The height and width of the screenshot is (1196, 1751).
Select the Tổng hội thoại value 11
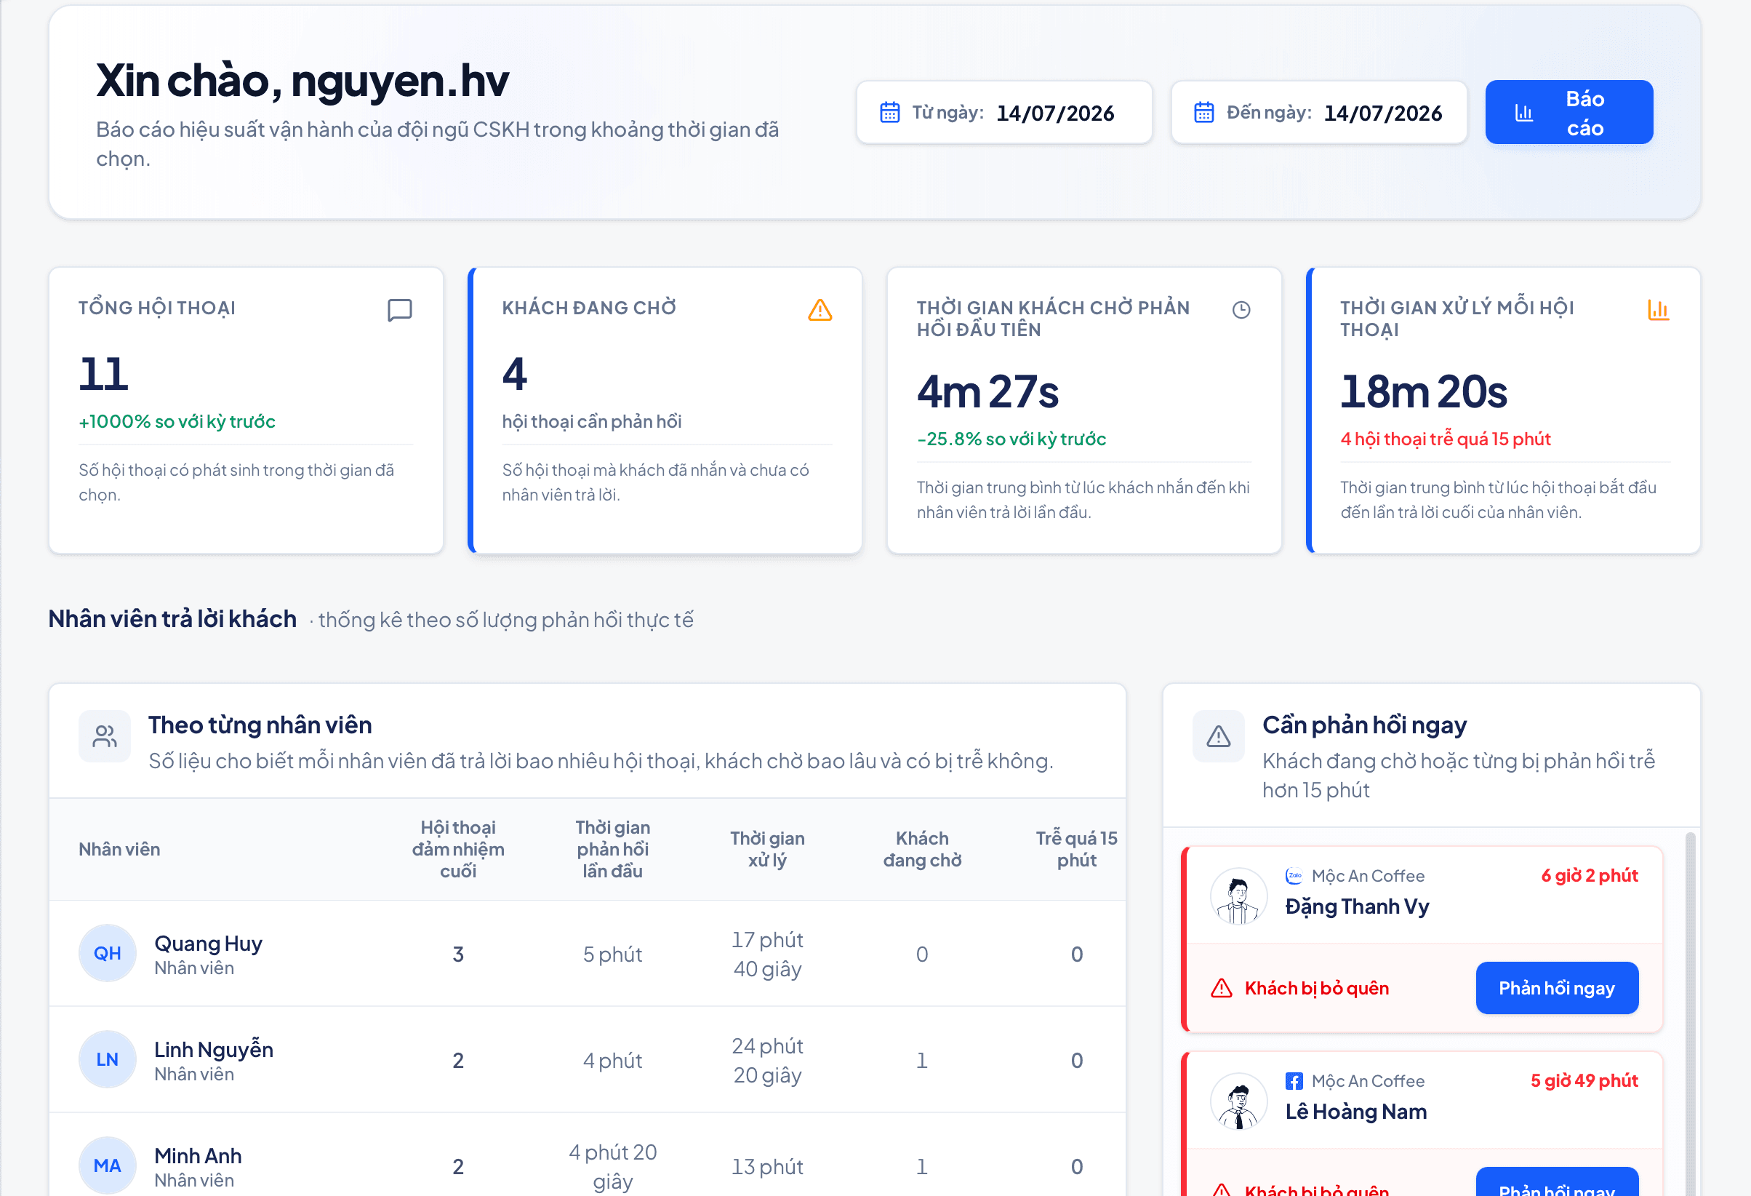pos(104,374)
